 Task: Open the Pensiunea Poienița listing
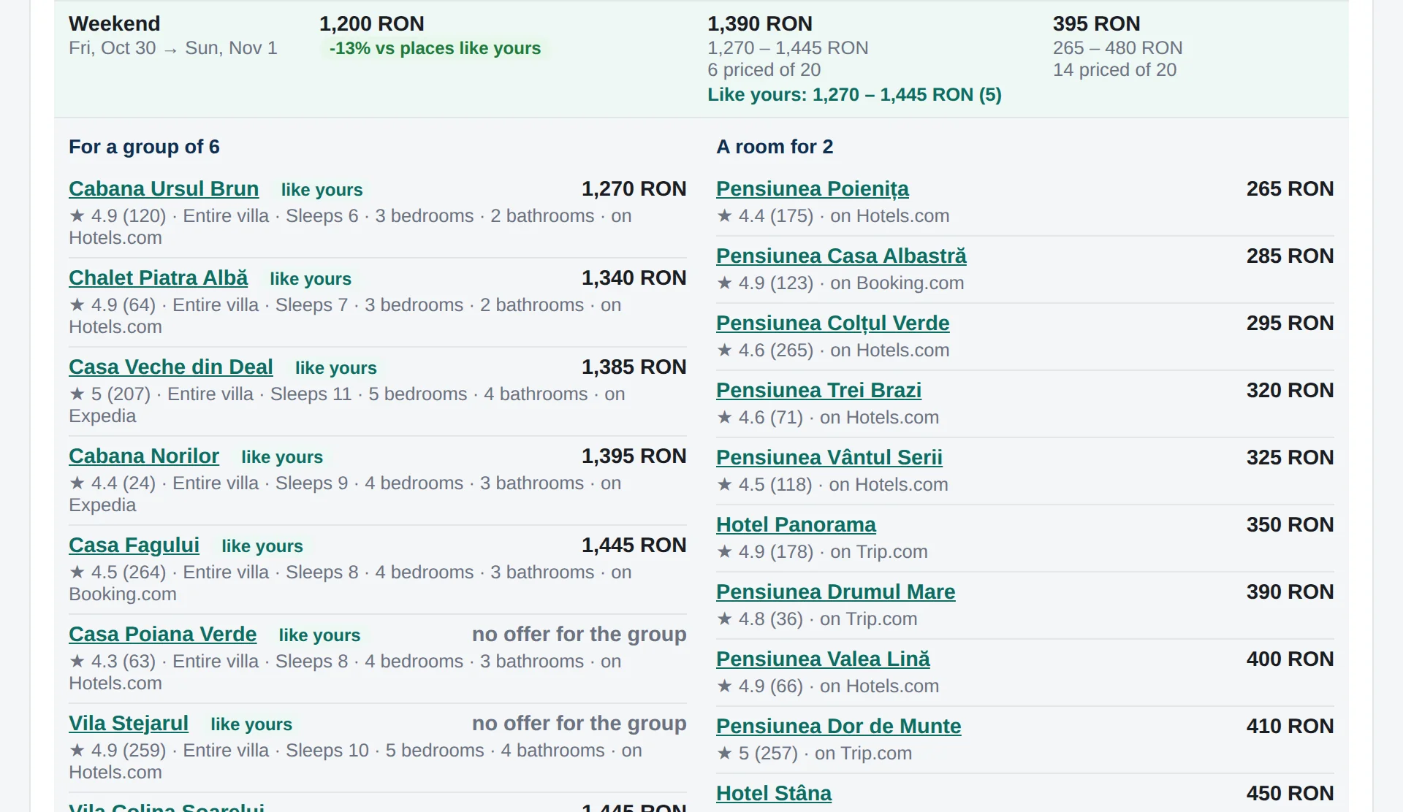pos(813,188)
